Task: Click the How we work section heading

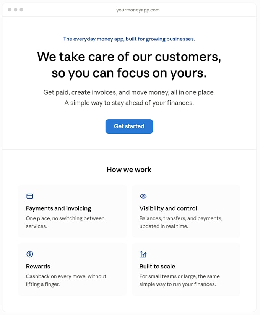Action: pyautogui.click(x=129, y=170)
